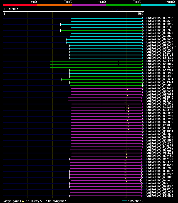Select the UniRef100_Q67YD5 label
Viewport: 178px width, 203px height.
click(160, 159)
